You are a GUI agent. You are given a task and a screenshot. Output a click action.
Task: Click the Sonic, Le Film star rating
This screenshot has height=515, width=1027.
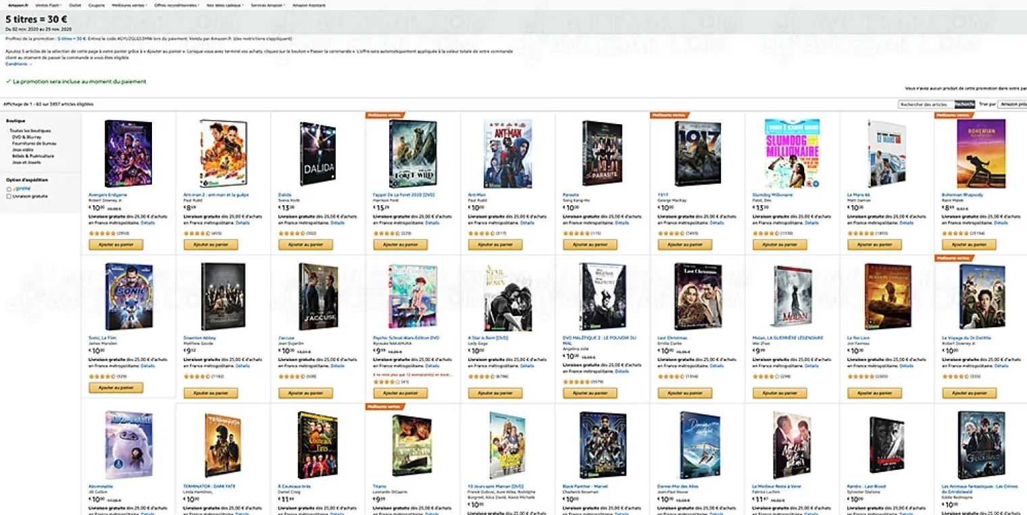(x=102, y=376)
